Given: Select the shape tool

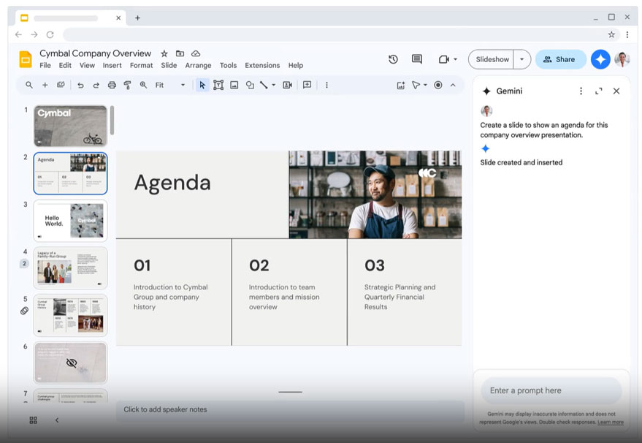Looking at the screenshot, I should [x=250, y=85].
